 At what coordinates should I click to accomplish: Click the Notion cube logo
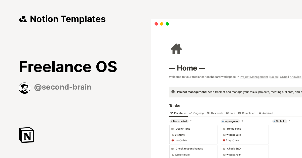coord(26,135)
